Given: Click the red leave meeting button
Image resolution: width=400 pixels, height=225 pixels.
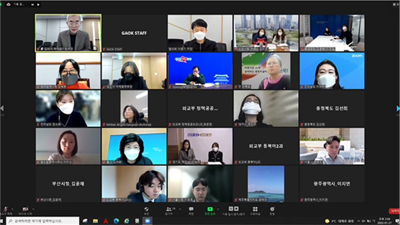Looking at the screenshot, I should pos(395,211).
